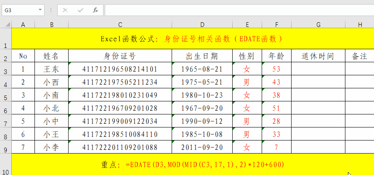
Task: Select column D header
Action: [x=202, y=24]
